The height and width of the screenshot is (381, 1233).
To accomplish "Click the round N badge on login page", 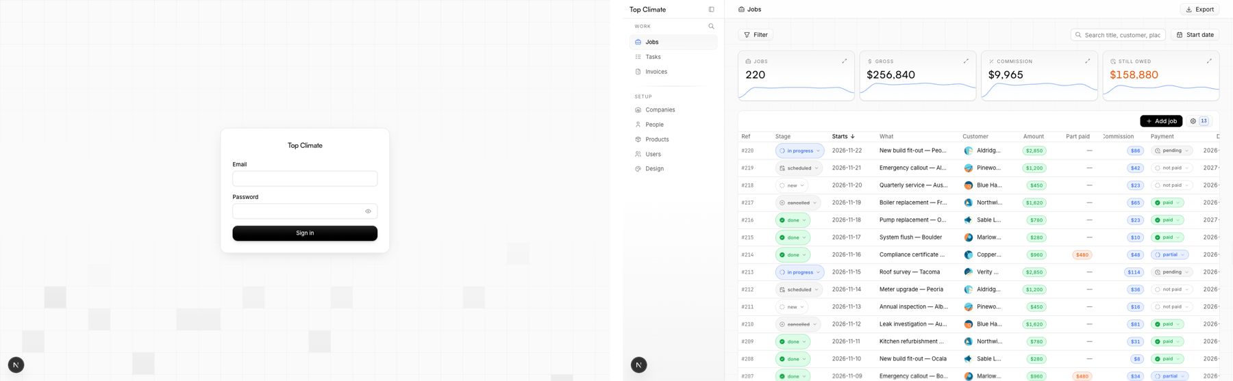I will (x=16, y=365).
